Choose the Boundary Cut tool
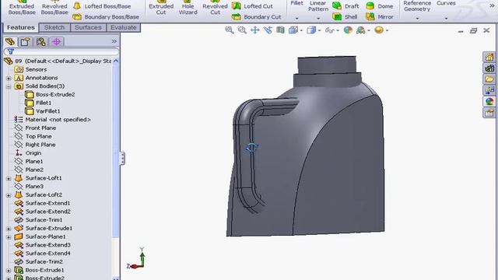Image resolution: width=498 pixels, height=280 pixels. tap(257, 17)
